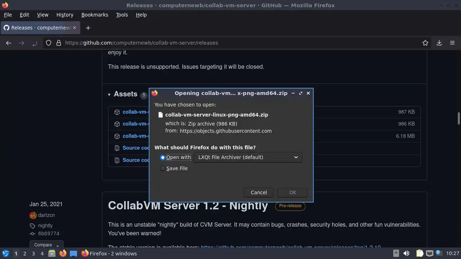Select the Releases · computernewb browser tab
Image resolution: width=461 pixels, height=259 pixels.
point(40,28)
